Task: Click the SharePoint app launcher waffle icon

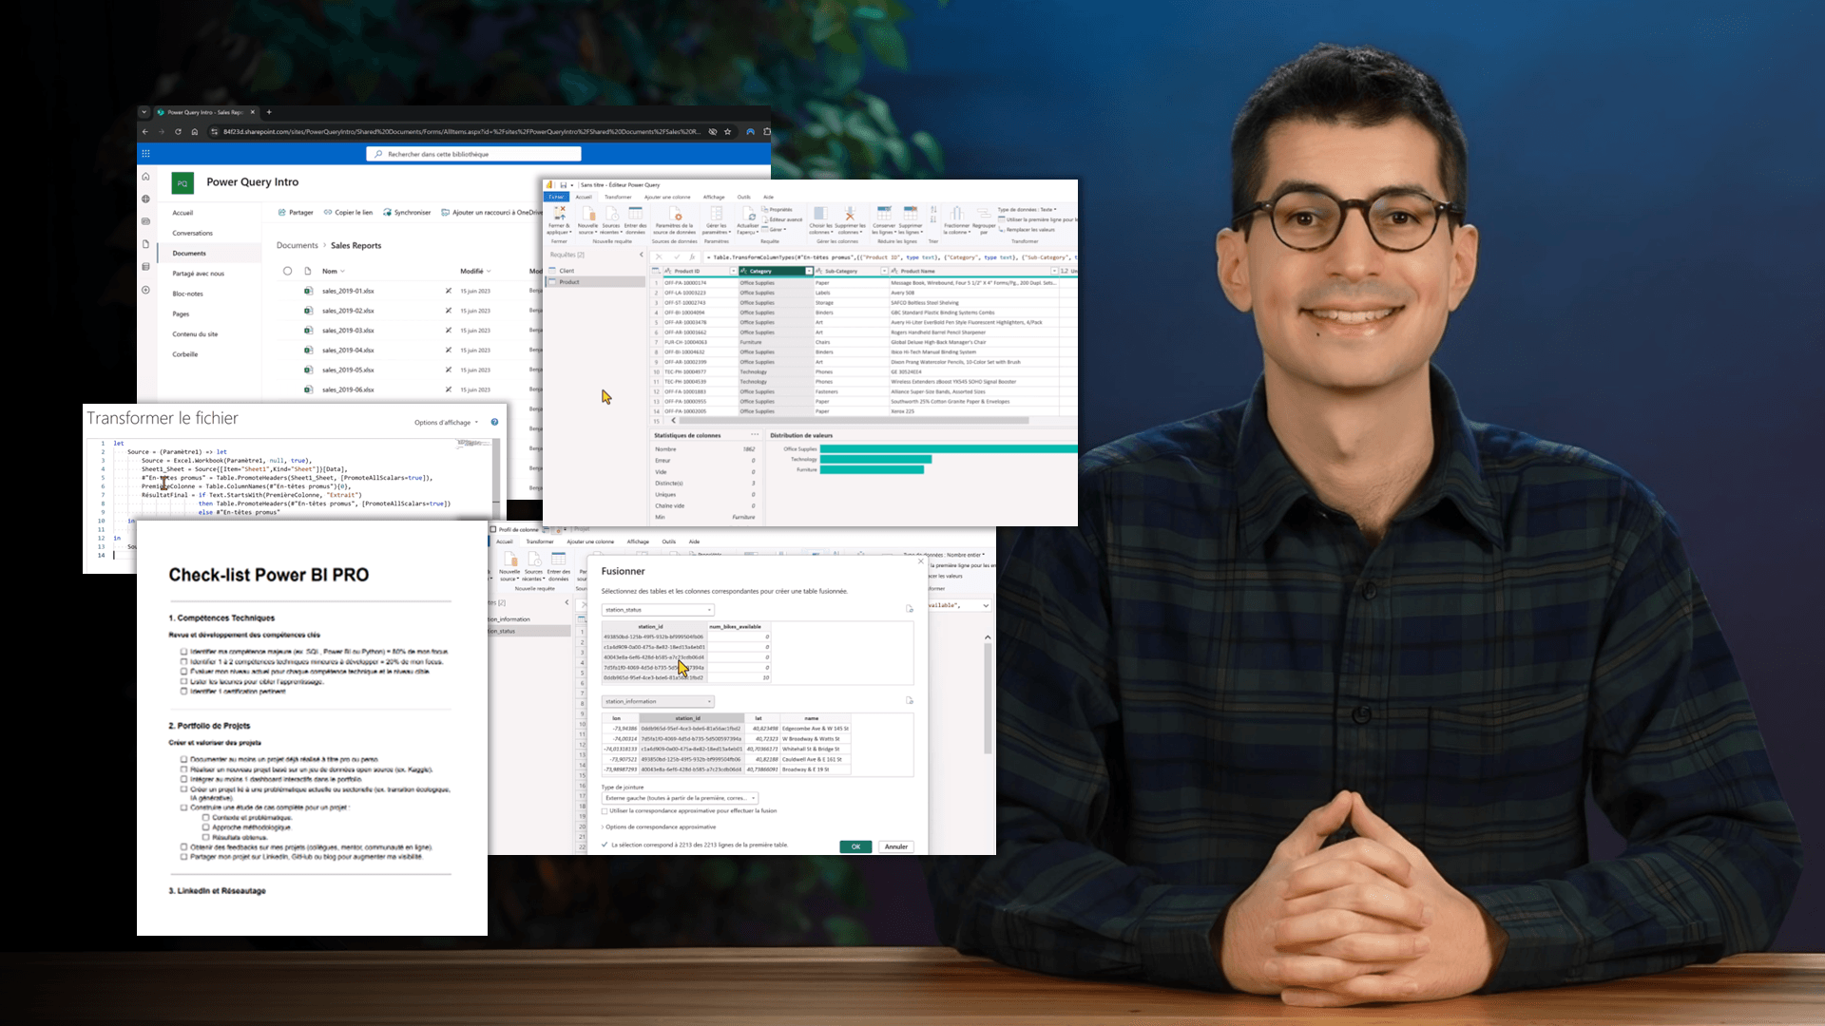Action: coord(145,153)
